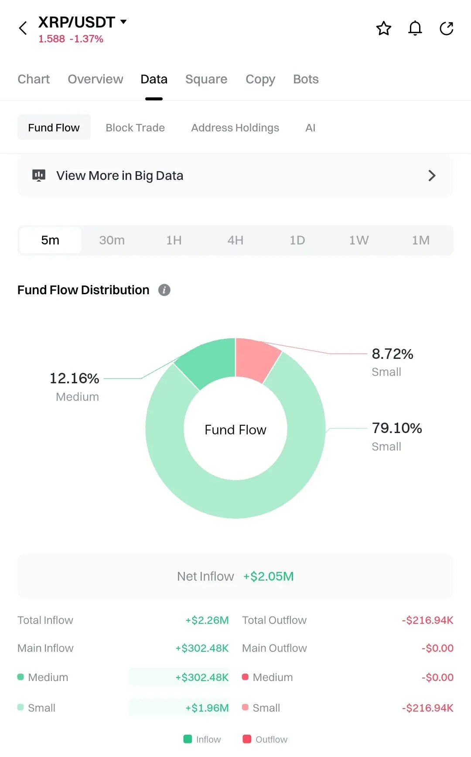The height and width of the screenshot is (757, 471).
Task: Tap the green Medium inflow color dot
Action: point(20,677)
